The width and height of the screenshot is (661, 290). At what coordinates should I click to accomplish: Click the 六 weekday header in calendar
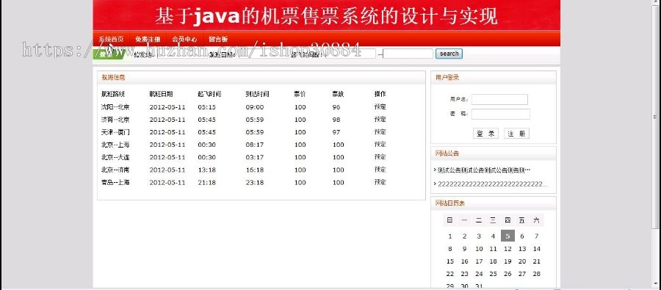[x=536, y=220]
